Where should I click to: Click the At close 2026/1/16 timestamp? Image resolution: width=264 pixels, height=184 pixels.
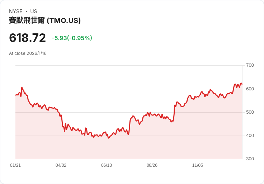tap(28, 53)
